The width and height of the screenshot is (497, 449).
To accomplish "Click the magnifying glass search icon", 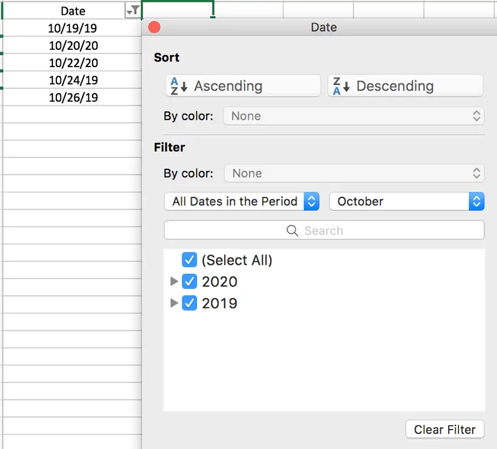I will coord(292,231).
